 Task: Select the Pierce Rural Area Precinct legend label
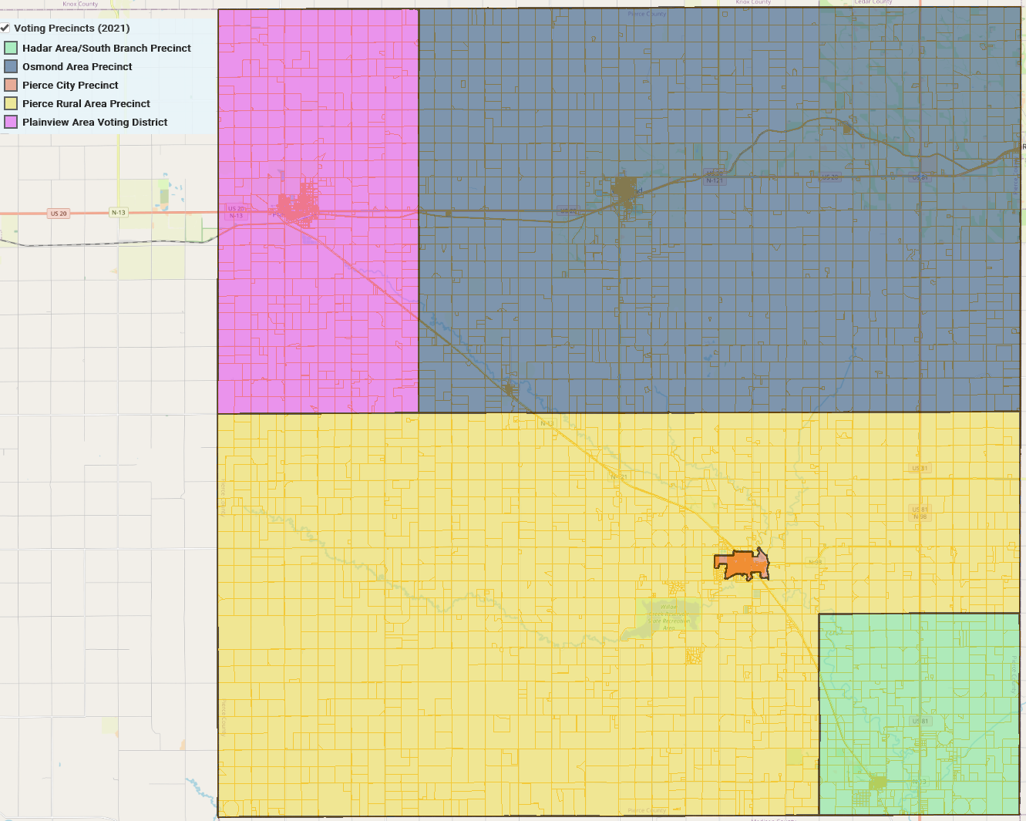[86, 103]
